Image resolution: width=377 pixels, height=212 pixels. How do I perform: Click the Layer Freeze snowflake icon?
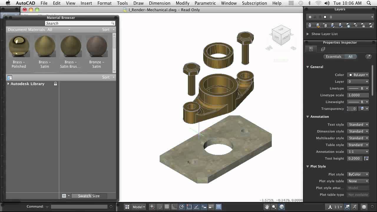[348, 26]
